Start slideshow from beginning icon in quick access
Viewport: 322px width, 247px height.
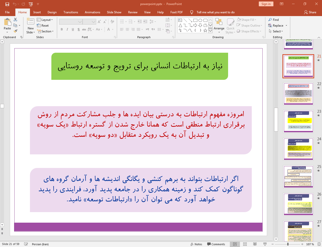tap(31, 4)
